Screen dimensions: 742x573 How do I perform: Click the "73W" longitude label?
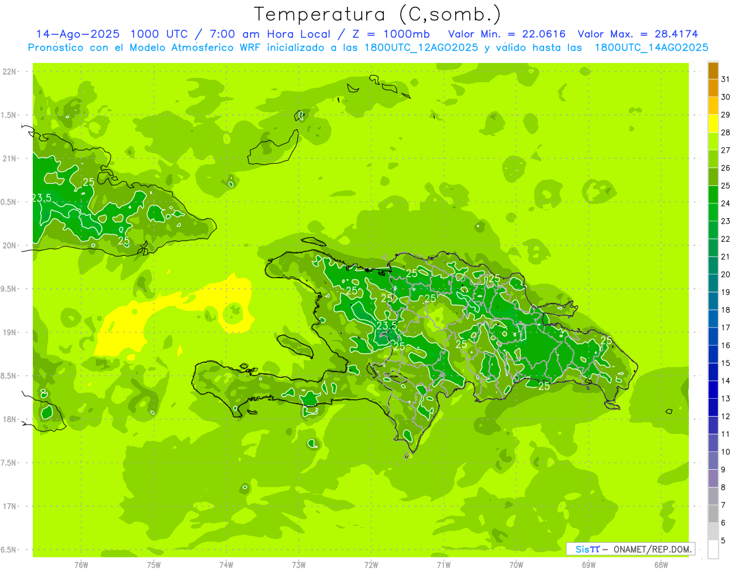coord(299,565)
